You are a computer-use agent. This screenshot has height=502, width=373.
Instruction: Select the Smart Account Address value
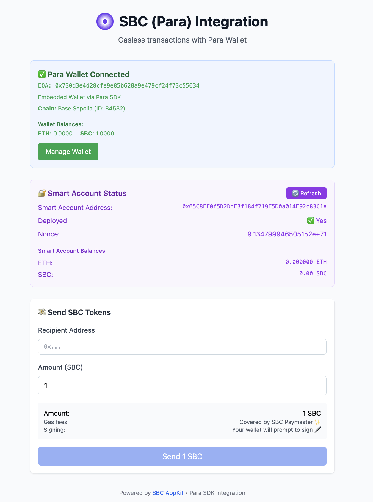tap(254, 206)
